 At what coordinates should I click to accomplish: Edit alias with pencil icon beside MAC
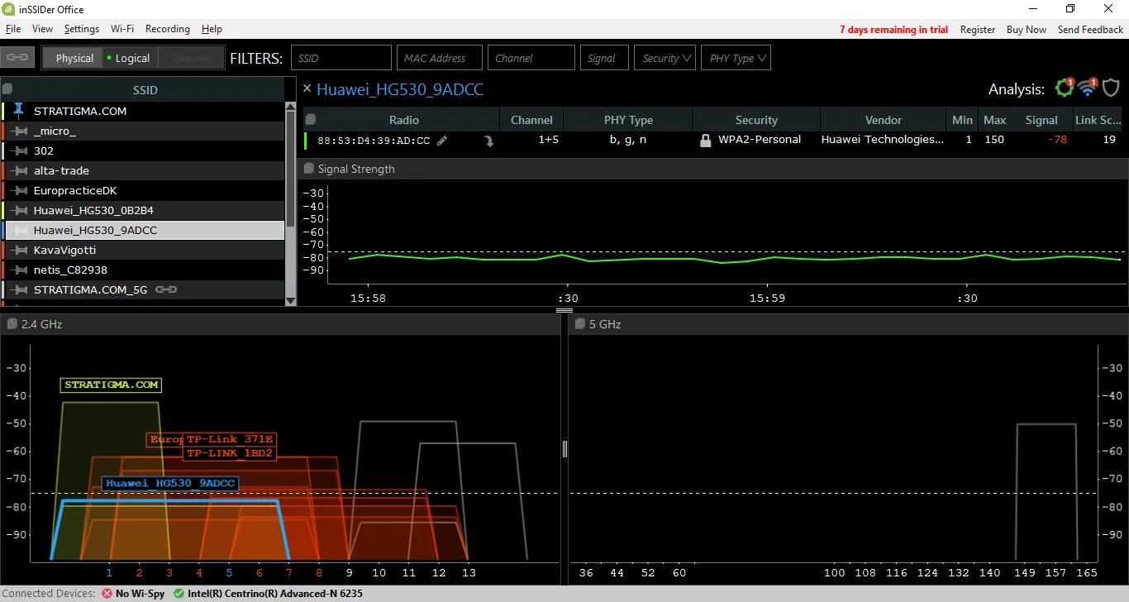point(442,141)
